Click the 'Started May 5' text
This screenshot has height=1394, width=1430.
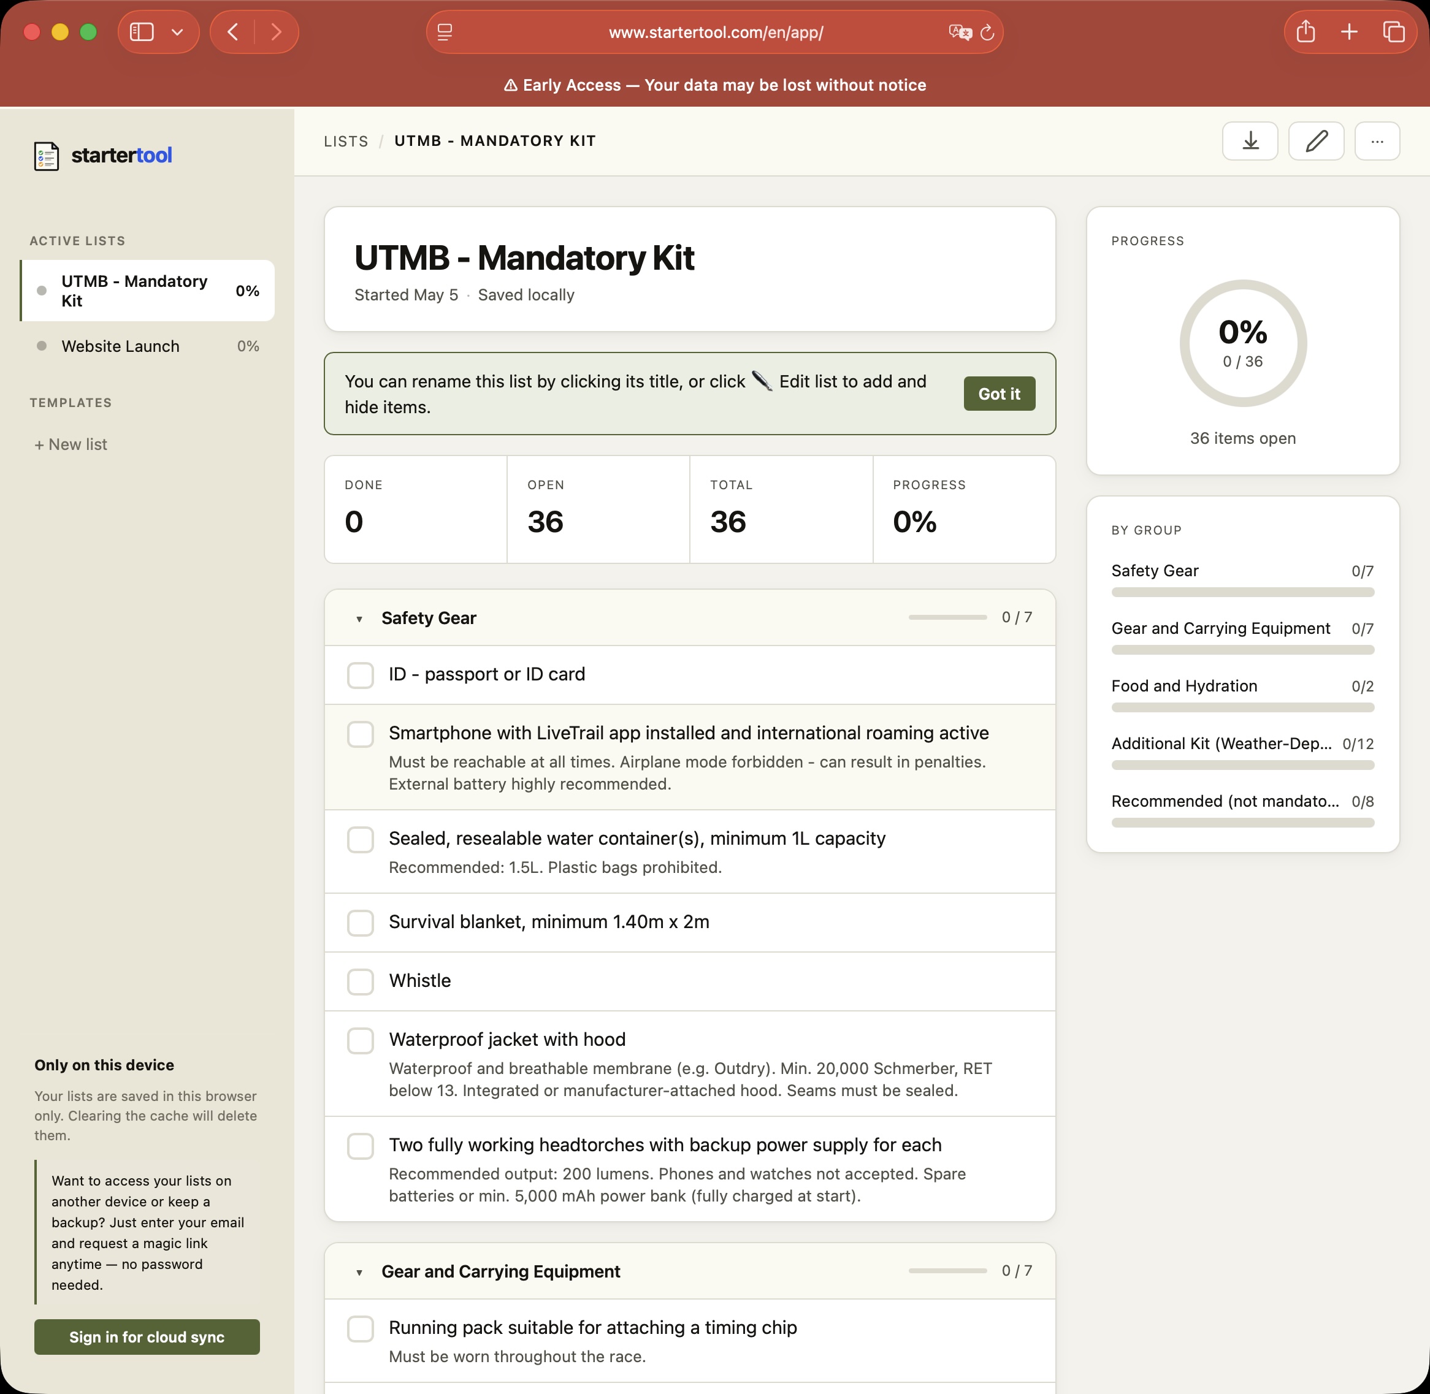coord(407,295)
